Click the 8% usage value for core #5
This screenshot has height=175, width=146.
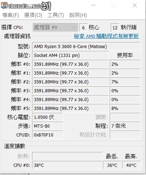tap(125, 108)
